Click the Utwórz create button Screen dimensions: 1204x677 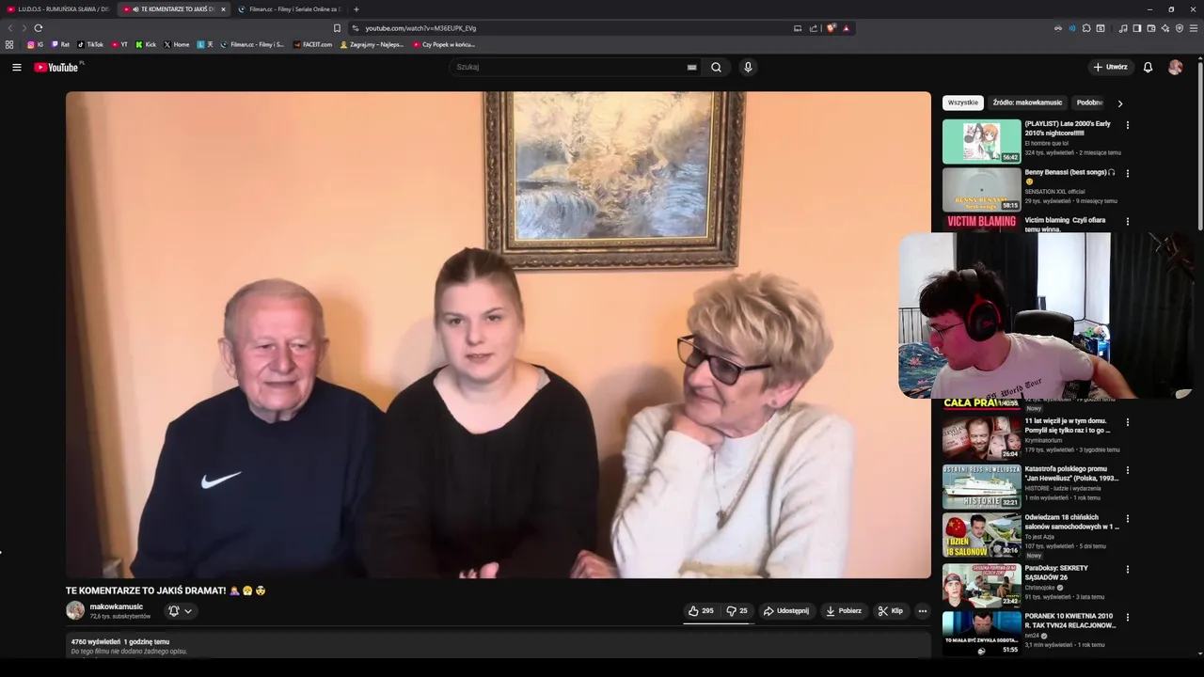[x=1110, y=67]
